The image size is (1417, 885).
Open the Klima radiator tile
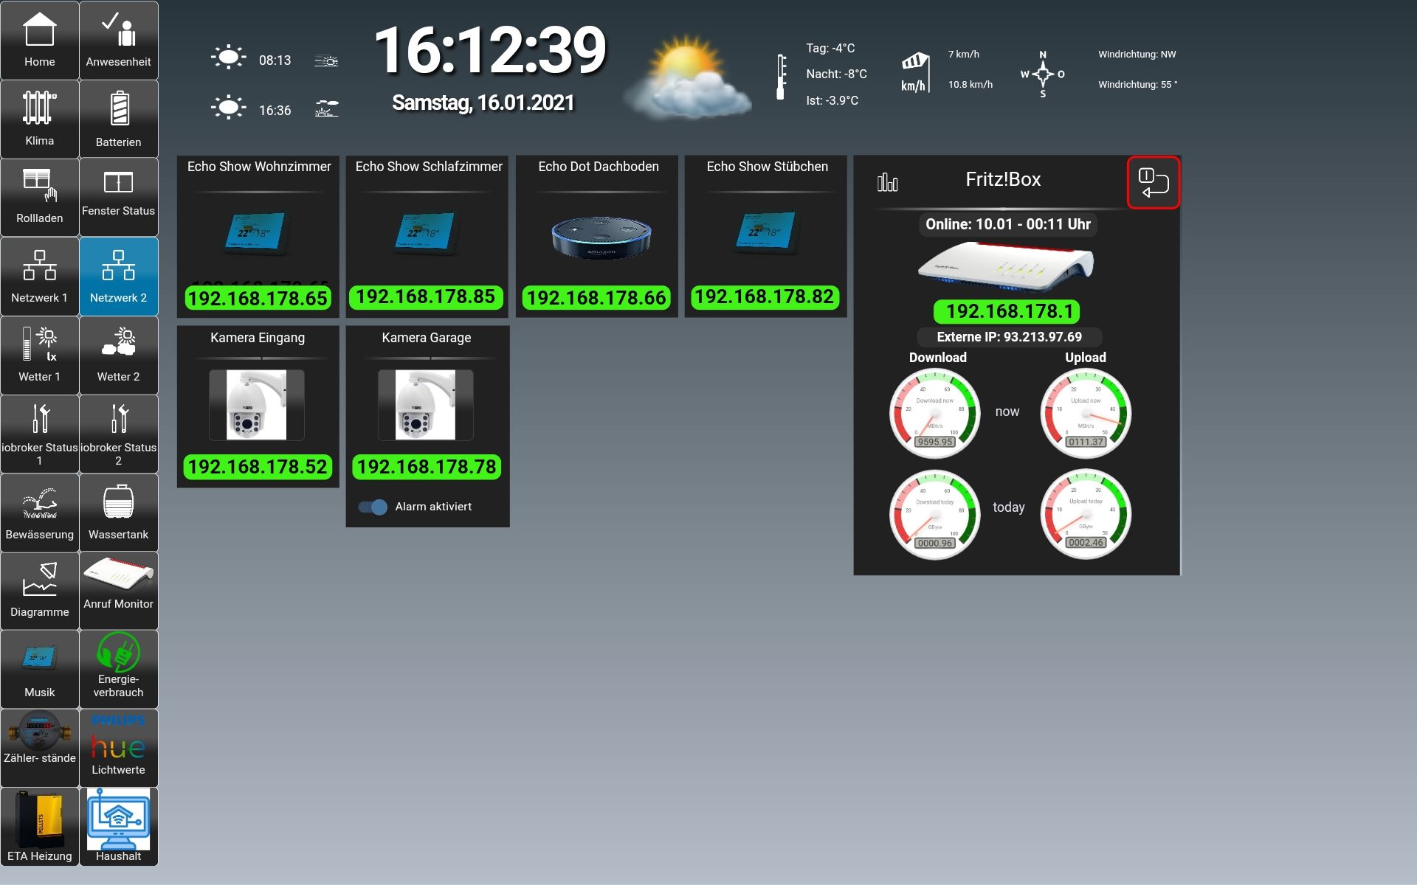[39, 119]
